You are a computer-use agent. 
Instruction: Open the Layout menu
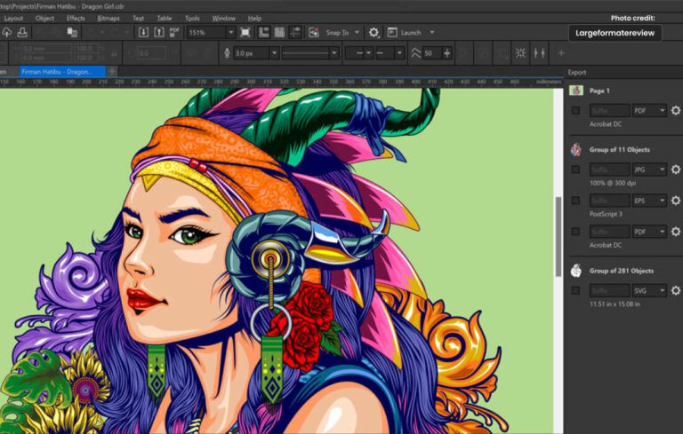(13, 19)
